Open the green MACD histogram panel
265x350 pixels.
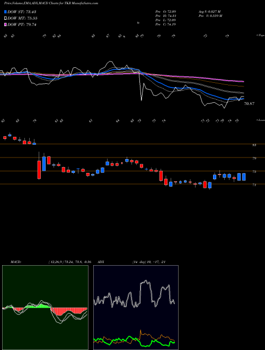(x=45, y=308)
